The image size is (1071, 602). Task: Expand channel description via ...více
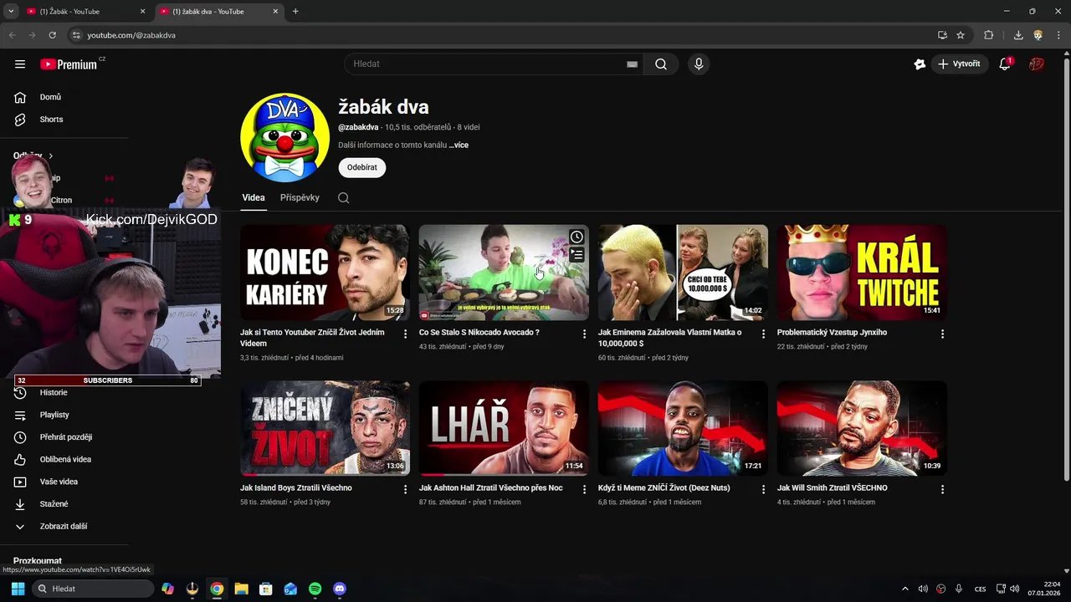click(459, 145)
